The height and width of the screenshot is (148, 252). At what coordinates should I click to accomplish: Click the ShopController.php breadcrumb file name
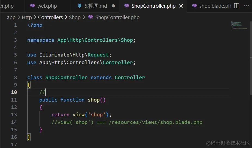pos(117,17)
